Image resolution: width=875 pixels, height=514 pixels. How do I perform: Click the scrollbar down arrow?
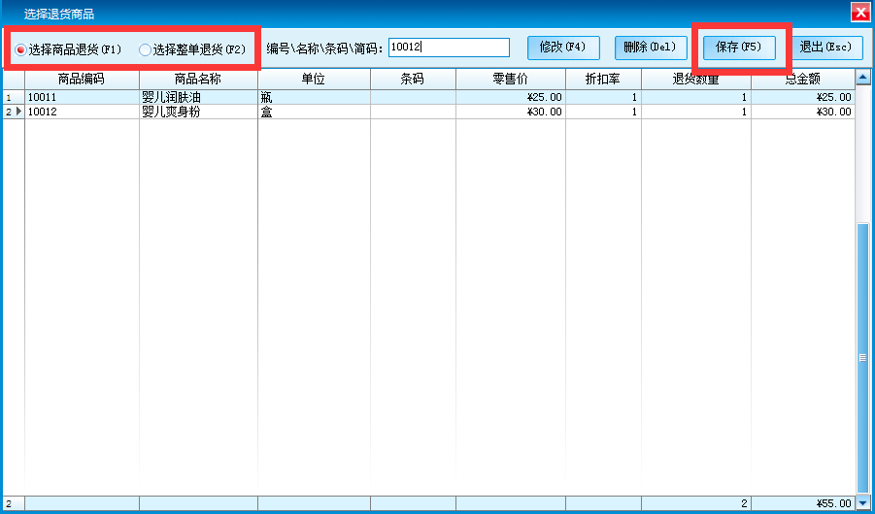pyautogui.click(x=861, y=503)
